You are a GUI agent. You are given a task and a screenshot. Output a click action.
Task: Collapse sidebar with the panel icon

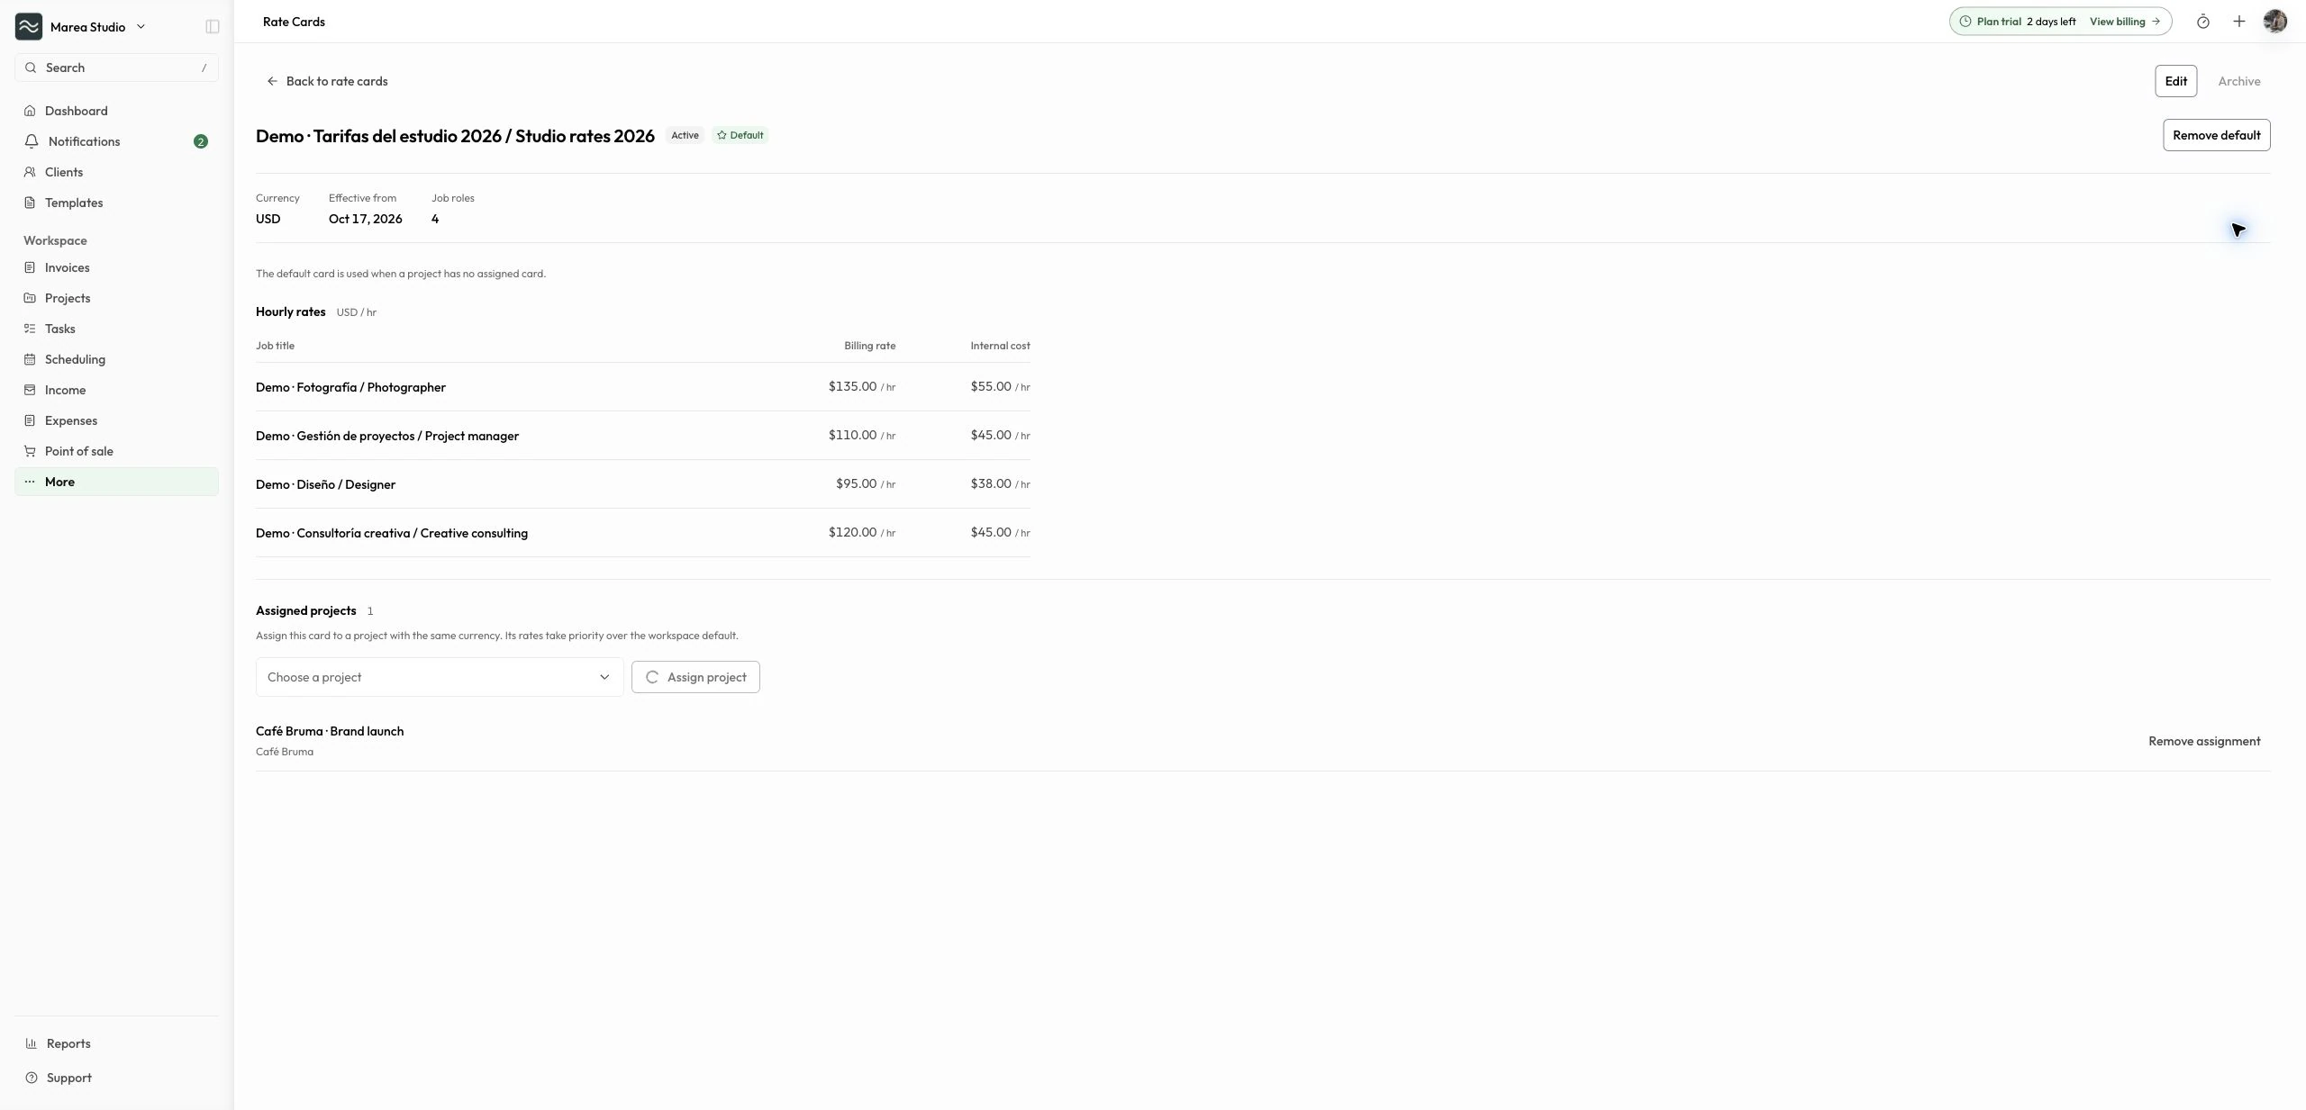tap(213, 27)
